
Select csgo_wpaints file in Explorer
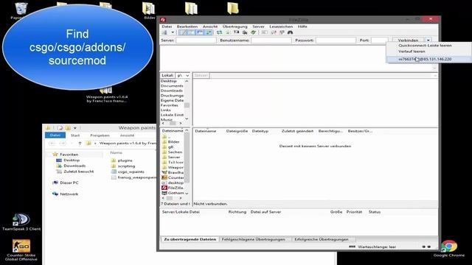pos(128,172)
